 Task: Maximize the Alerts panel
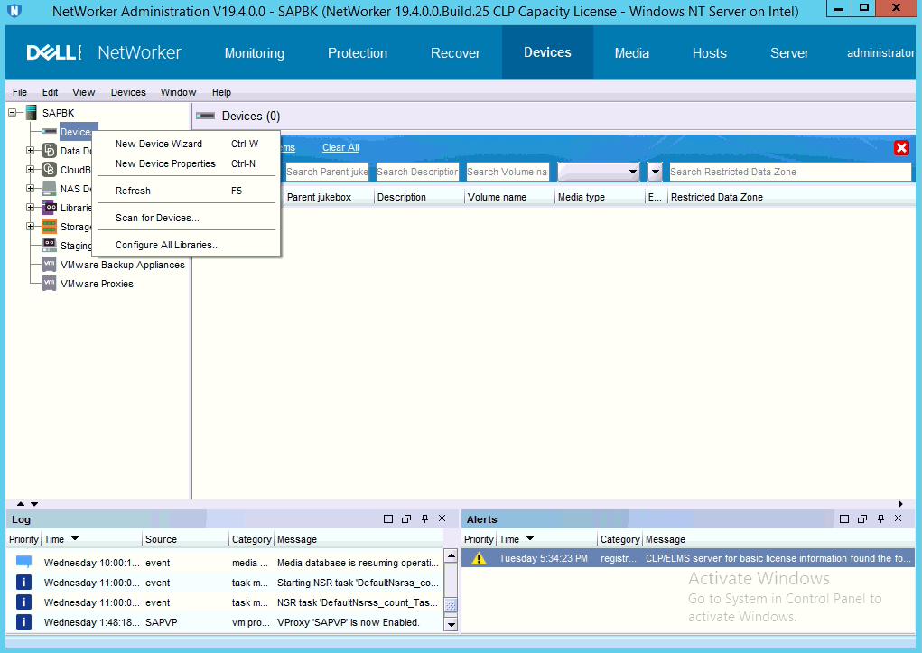[844, 519]
